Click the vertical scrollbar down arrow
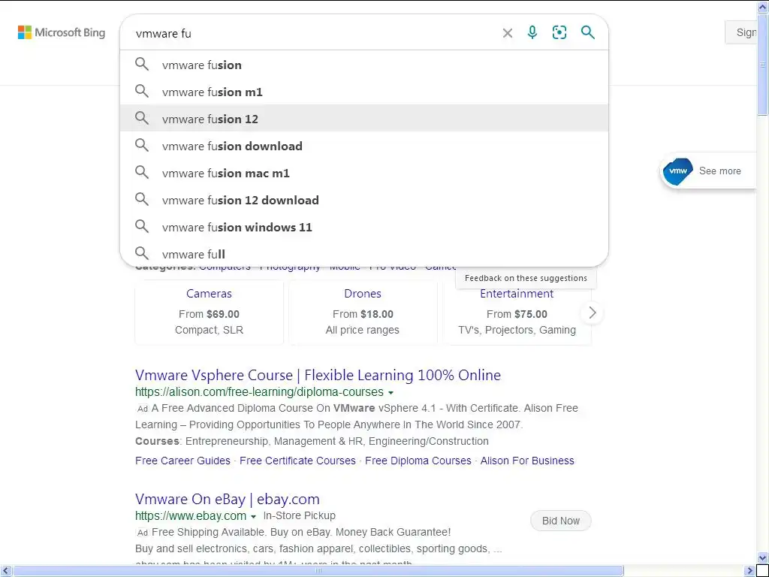The image size is (769, 577). coord(763,558)
